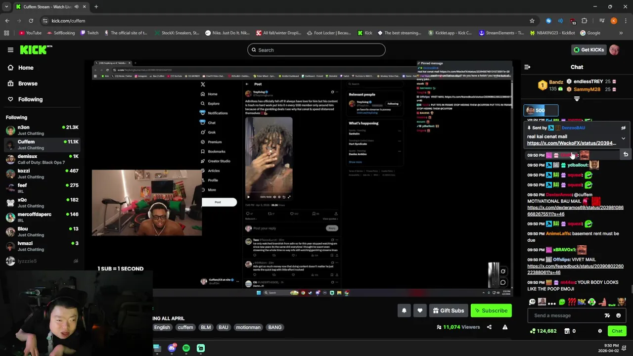The width and height of the screenshot is (633, 356).
Task: Open Blou channel from sidebar
Action: 42,231
